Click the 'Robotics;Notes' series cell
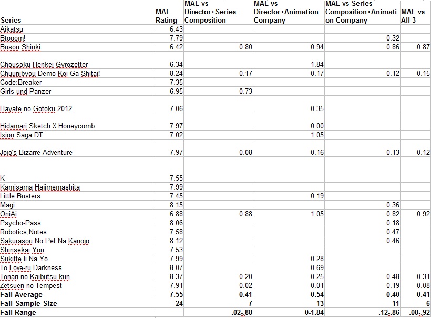This screenshot has width=431, height=318. click(77, 232)
